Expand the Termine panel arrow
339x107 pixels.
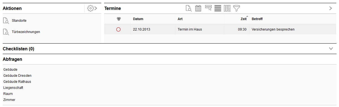pyautogui.click(x=331, y=8)
